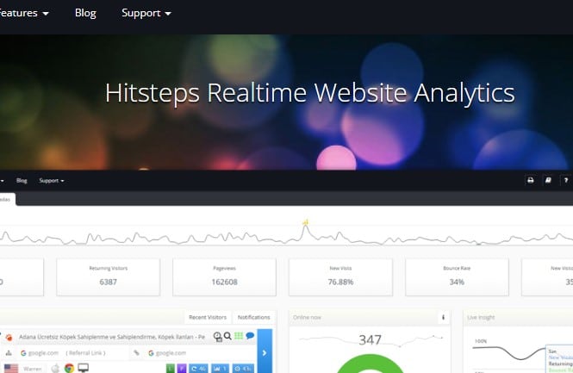Click the green grid icon on visitor row
This screenshot has width=573, height=373.
pyautogui.click(x=239, y=335)
